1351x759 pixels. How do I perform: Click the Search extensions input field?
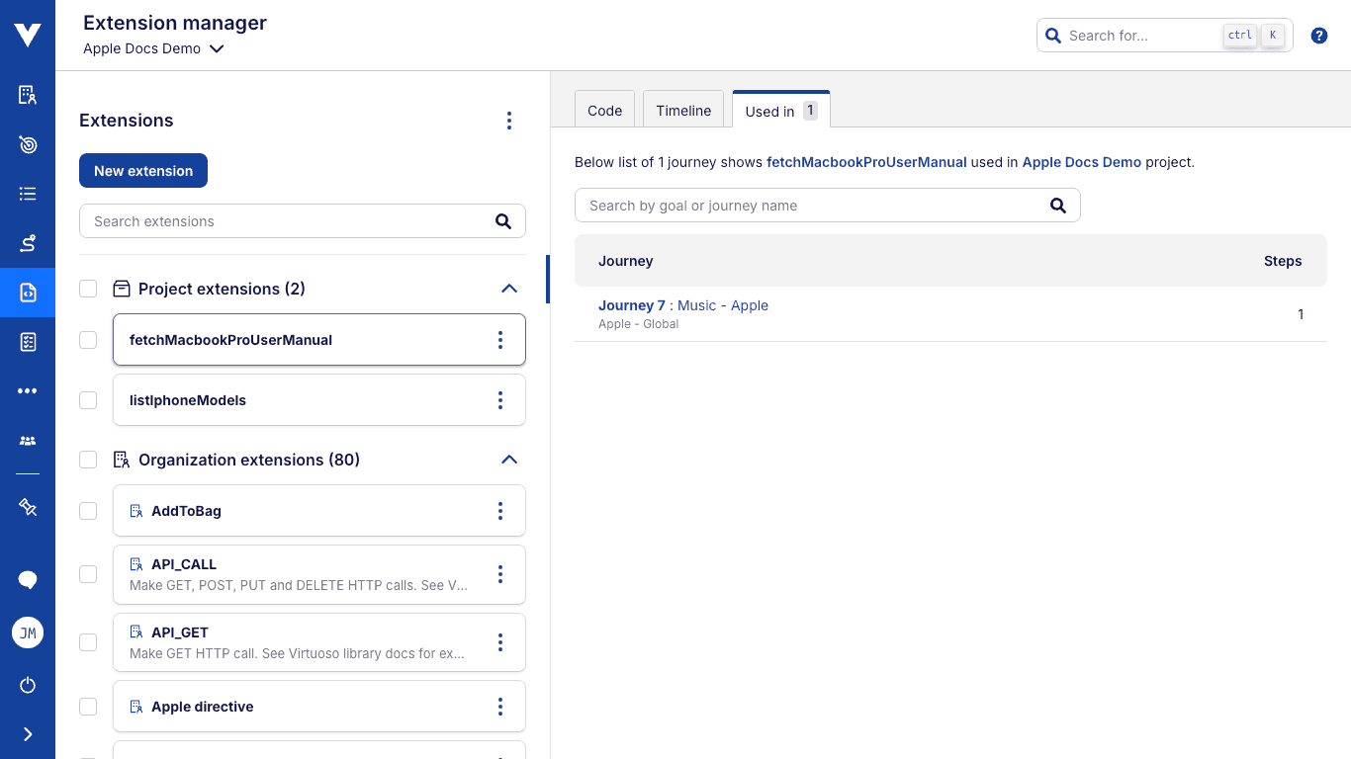[287, 221]
